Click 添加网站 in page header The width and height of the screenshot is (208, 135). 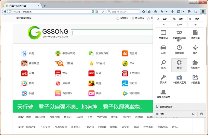tap(138, 18)
